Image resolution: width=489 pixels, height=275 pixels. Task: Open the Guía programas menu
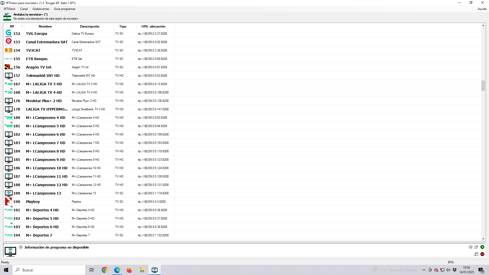pyautogui.click(x=65, y=9)
